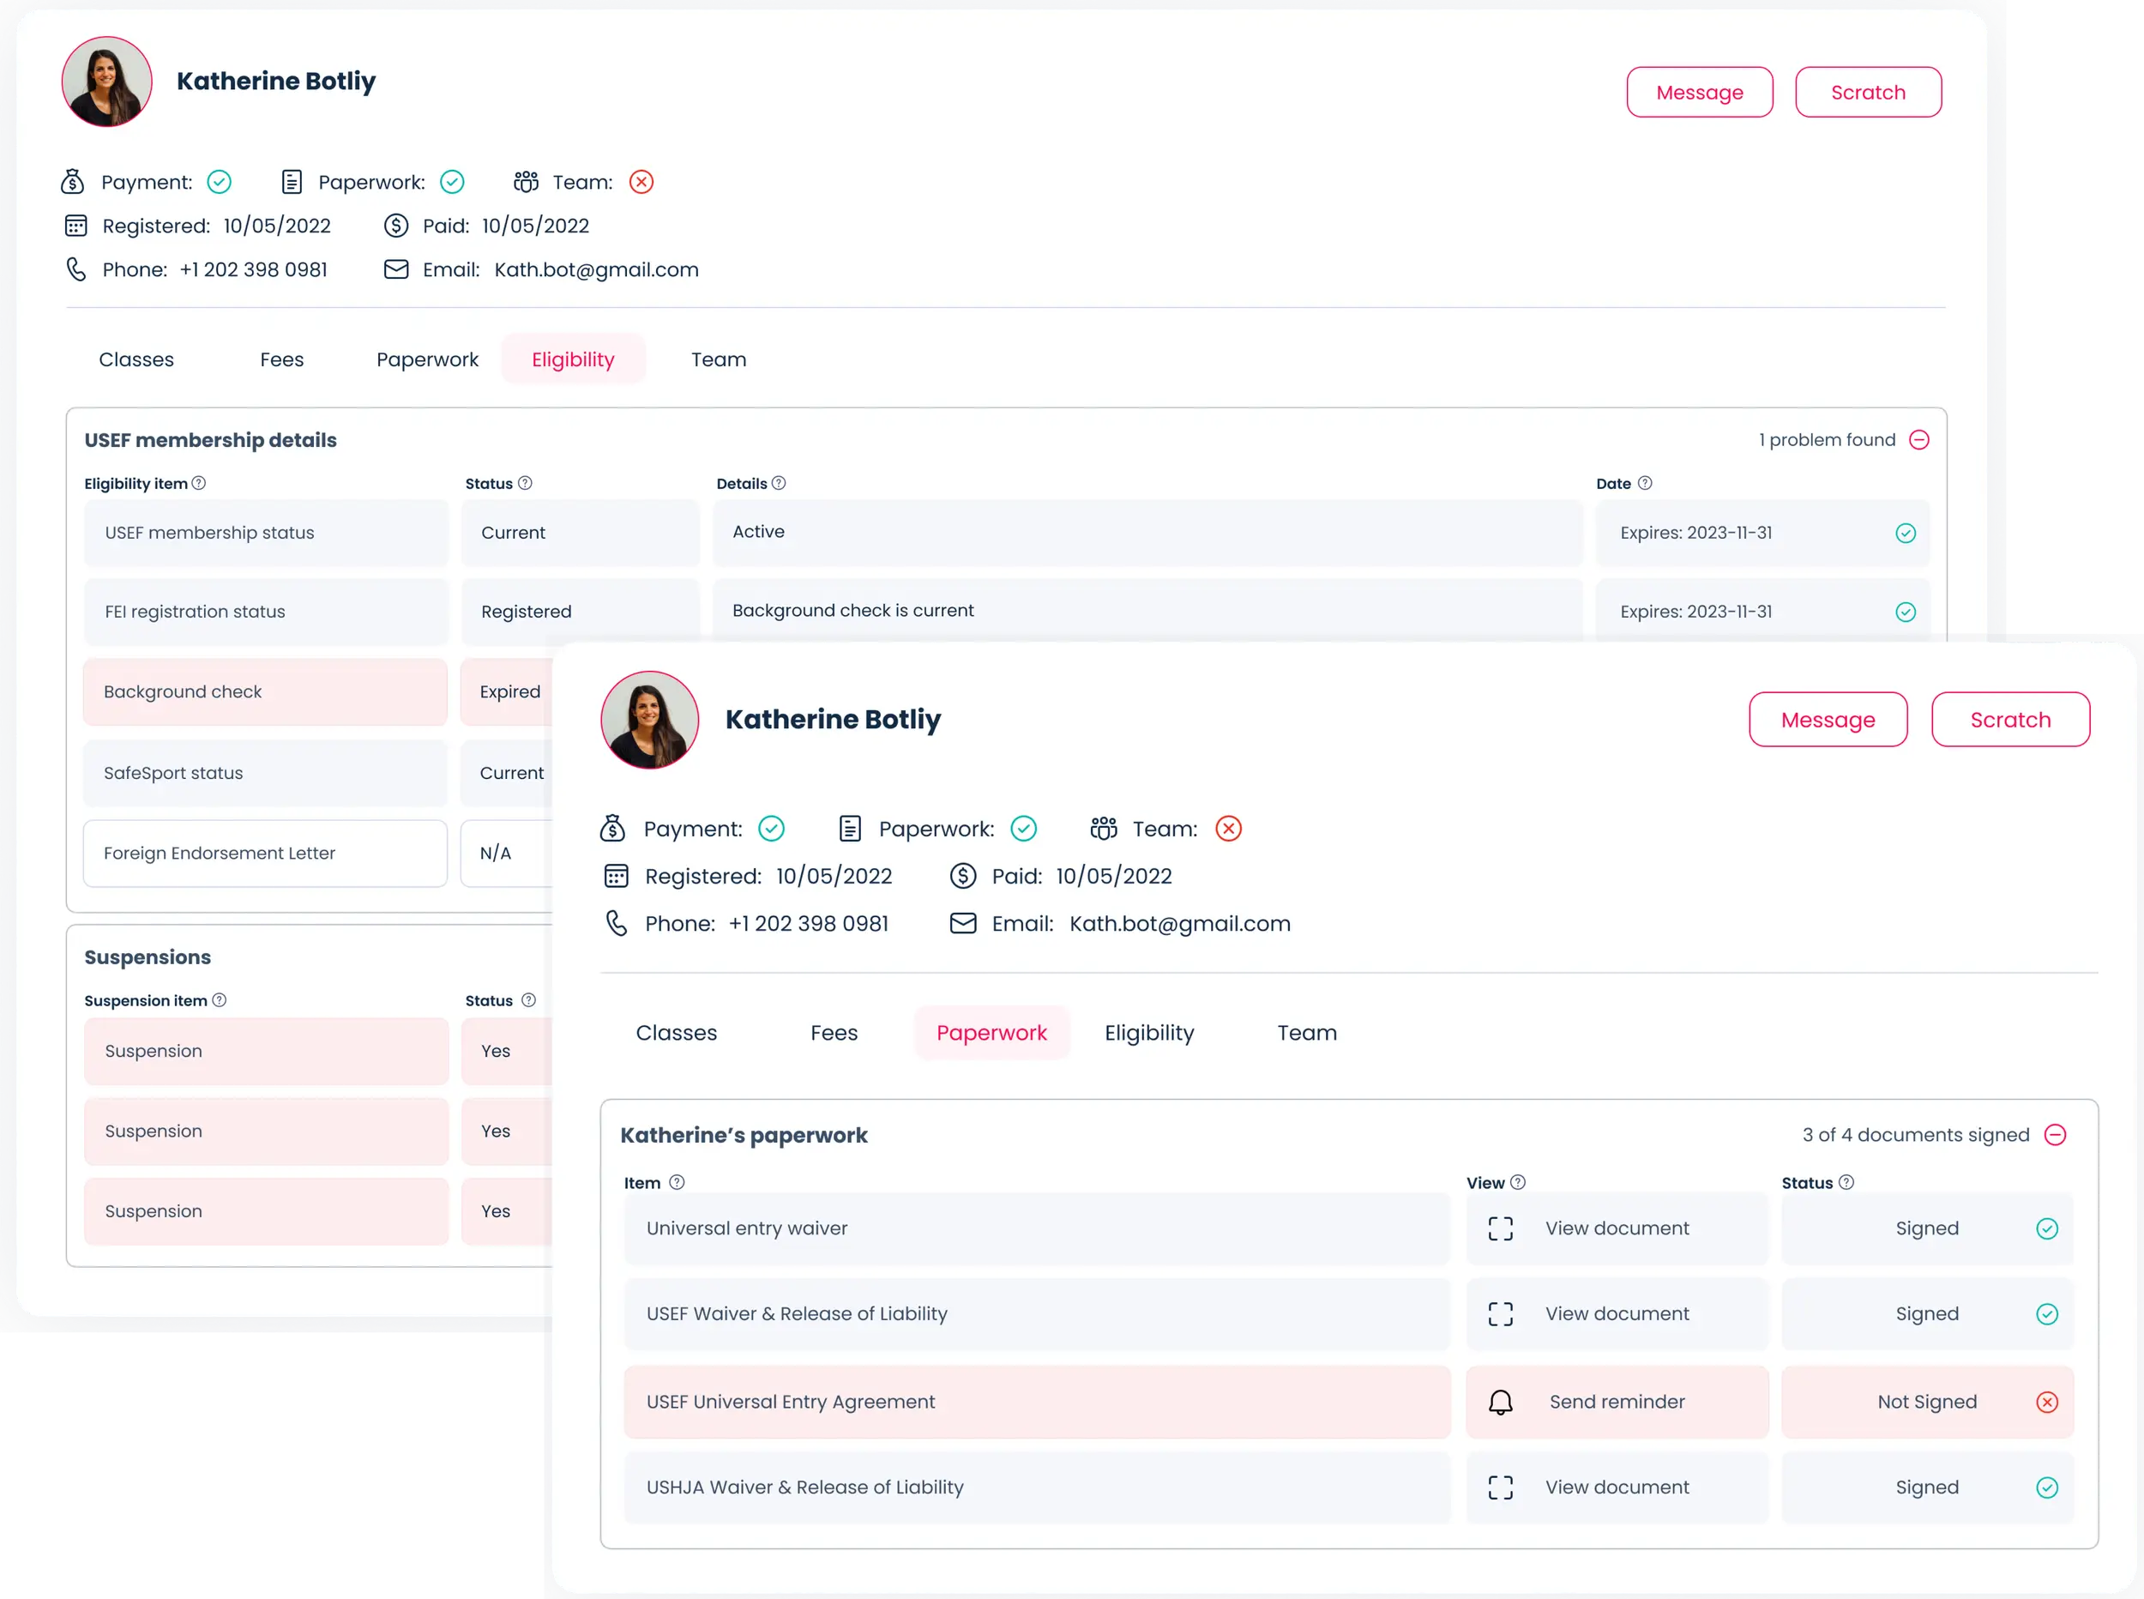Viewport: 2144px width, 1599px height.
Task: Click help icon next to Eligibility item header
Action: 198,483
